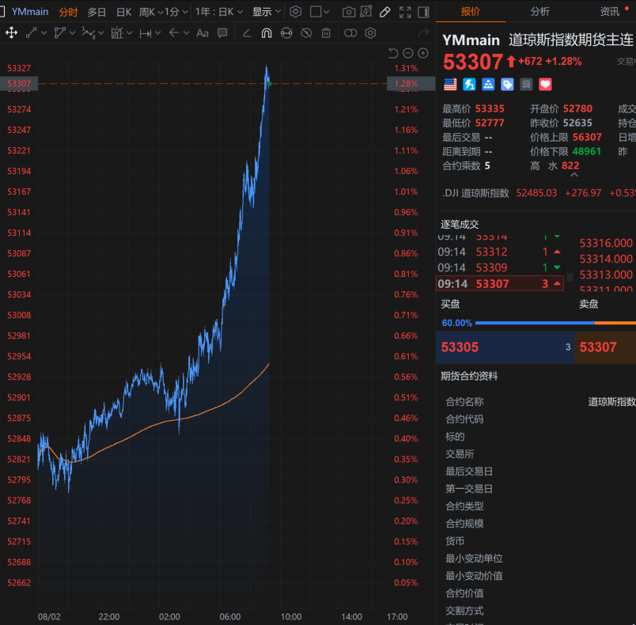
Task: Collapse quote details with up chevron
Action: [x=574, y=175]
